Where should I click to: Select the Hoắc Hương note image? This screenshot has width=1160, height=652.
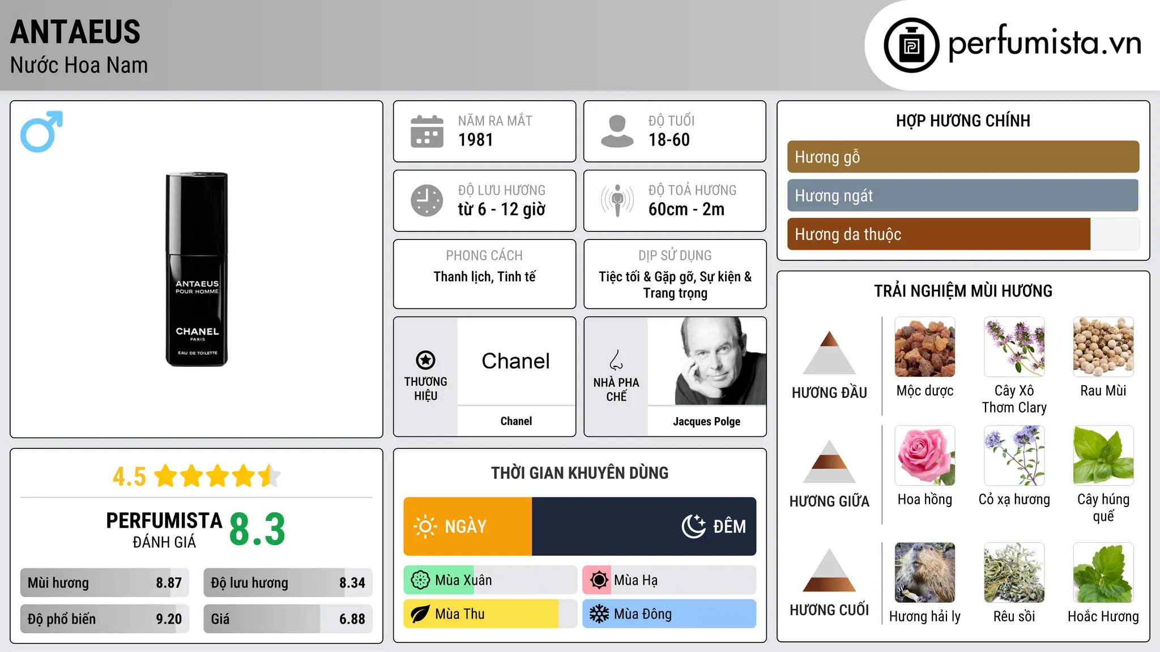pos(1103,573)
